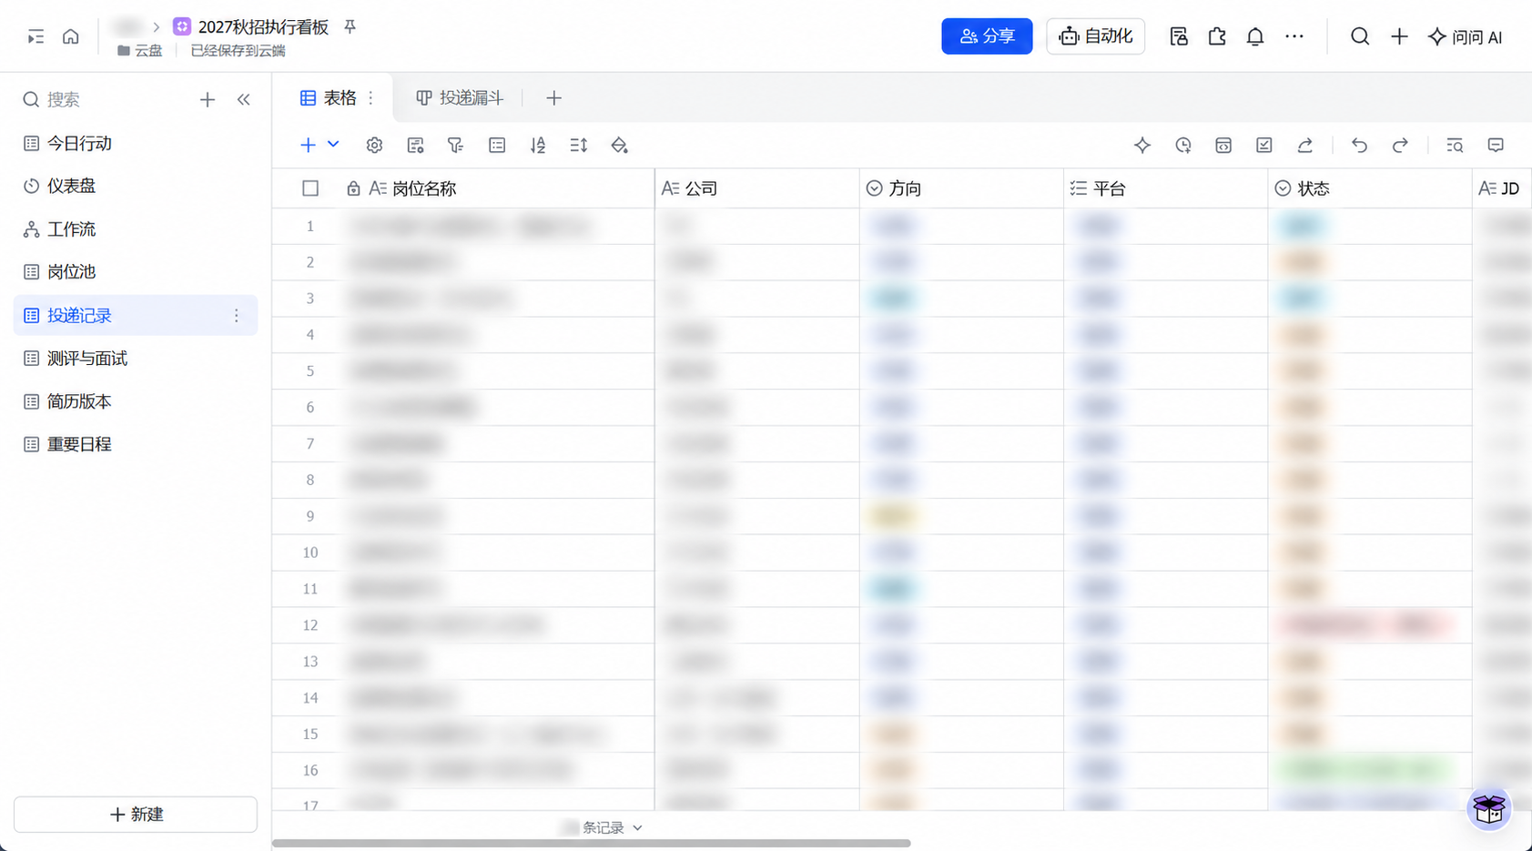Open the comments icon in toolbar
The height and width of the screenshot is (851, 1532).
[x=1496, y=146]
